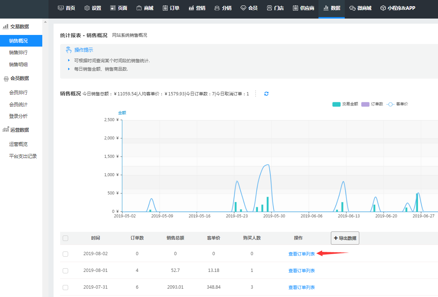The height and width of the screenshot is (297, 438).
Task: Click the refresh icon beside sales summary
Action: (266, 94)
